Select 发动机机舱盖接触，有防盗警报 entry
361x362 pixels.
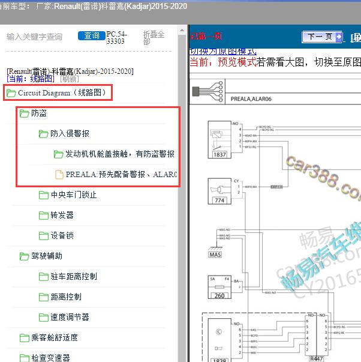pos(120,154)
